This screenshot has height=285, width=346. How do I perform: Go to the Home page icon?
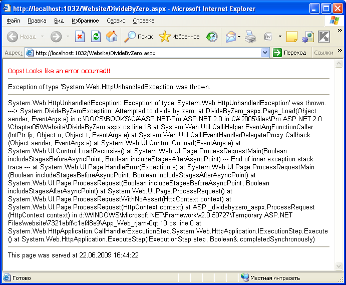click(x=112, y=37)
